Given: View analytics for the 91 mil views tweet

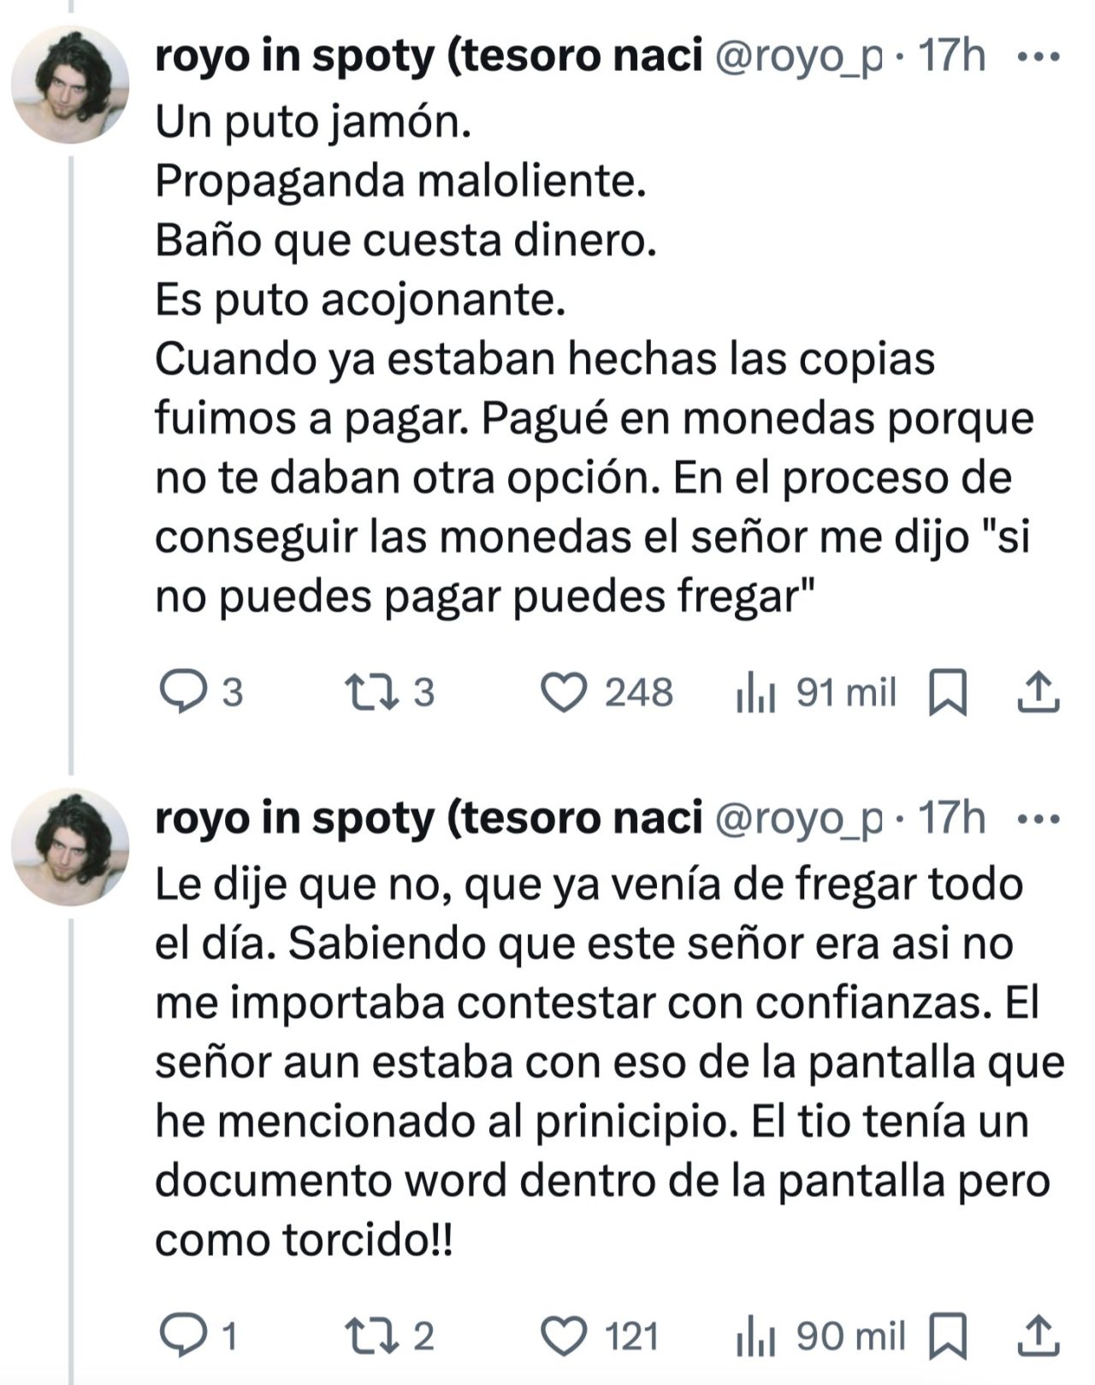Looking at the screenshot, I should coord(756,692).
